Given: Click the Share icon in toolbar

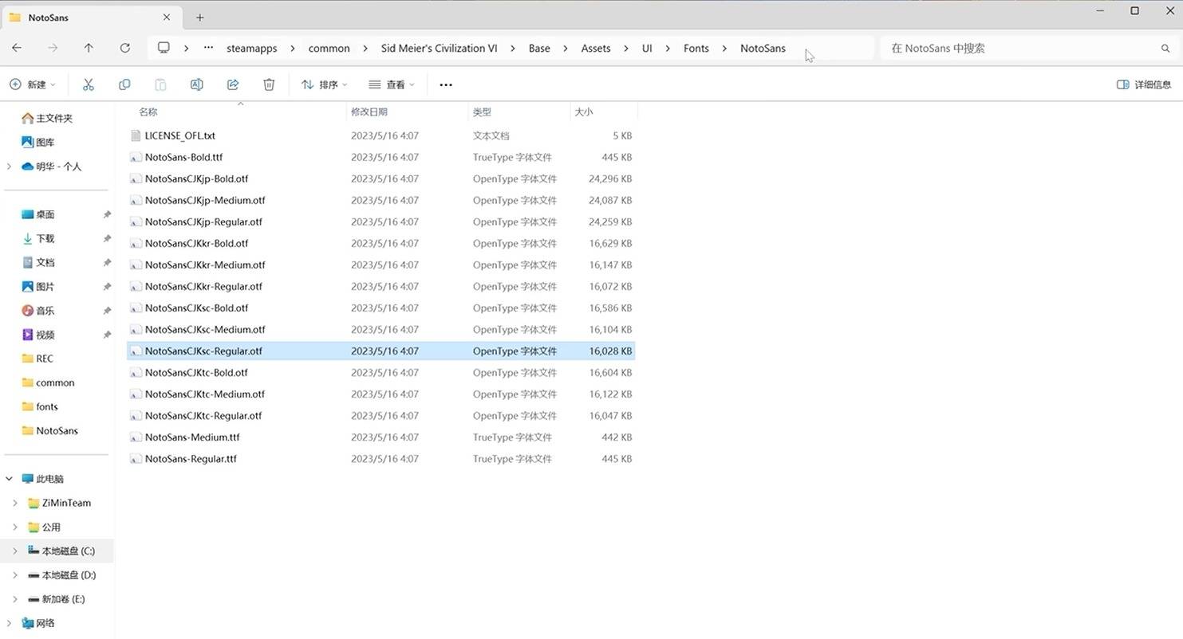Looking at the screenshot, I should coord(233,84).
